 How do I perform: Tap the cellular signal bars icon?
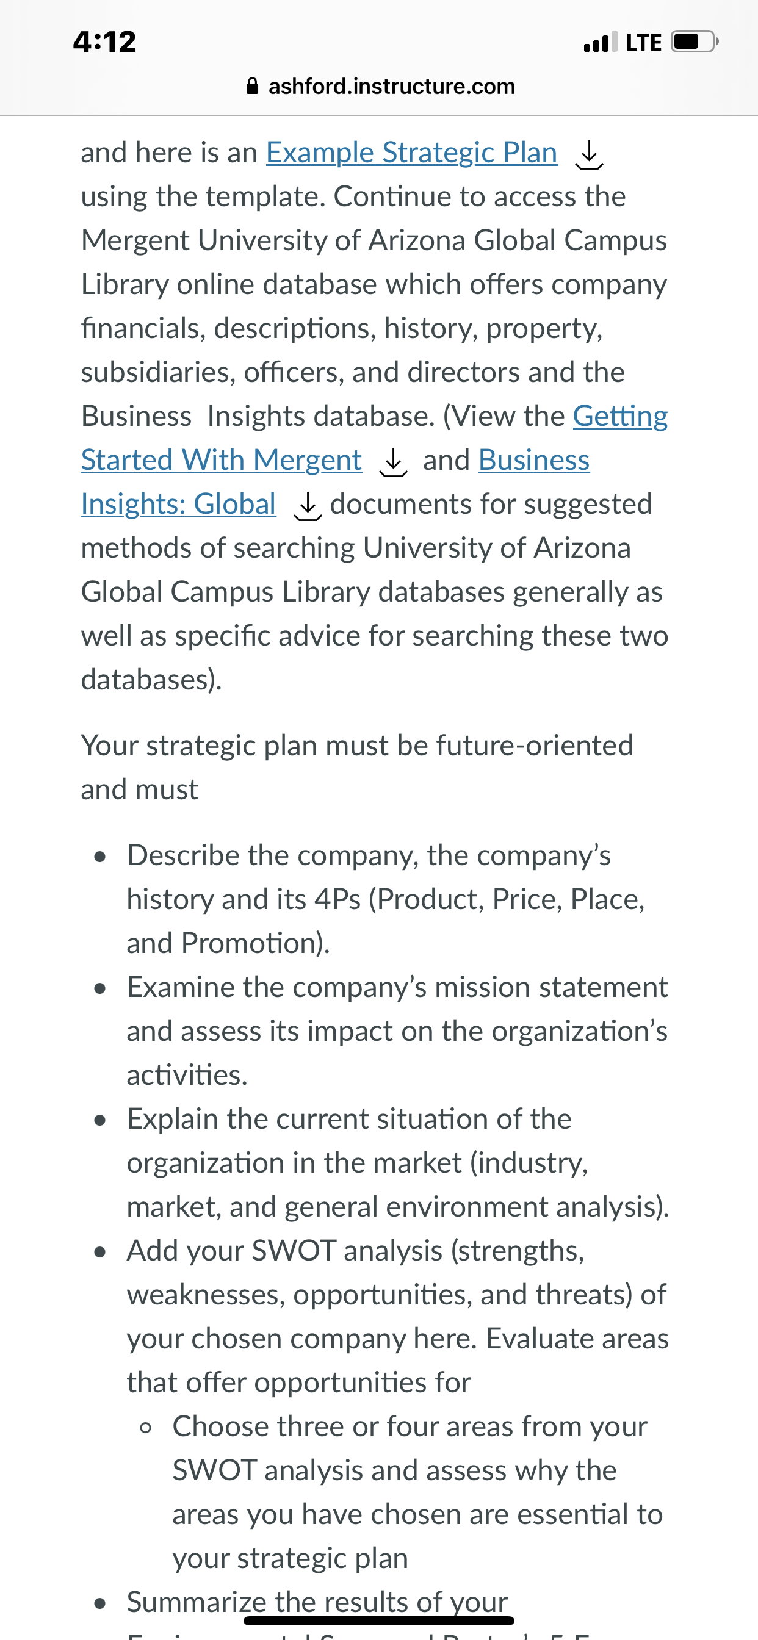coord(600,42)
